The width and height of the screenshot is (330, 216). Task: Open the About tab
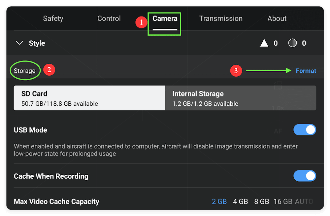277,18
